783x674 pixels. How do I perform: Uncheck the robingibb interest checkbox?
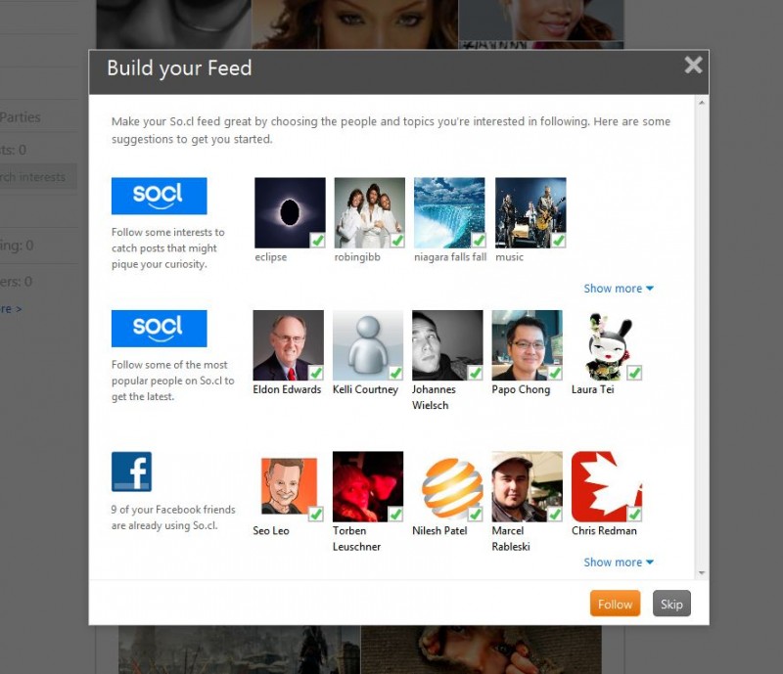397,240
